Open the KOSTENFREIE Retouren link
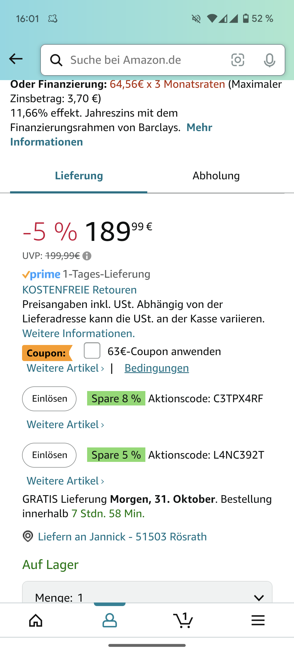This screenshot has width=294, height=654. pos(79,290)
